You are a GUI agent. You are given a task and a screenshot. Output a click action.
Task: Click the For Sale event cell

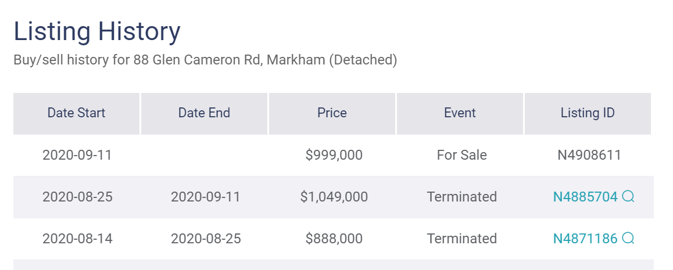(462, 154)
